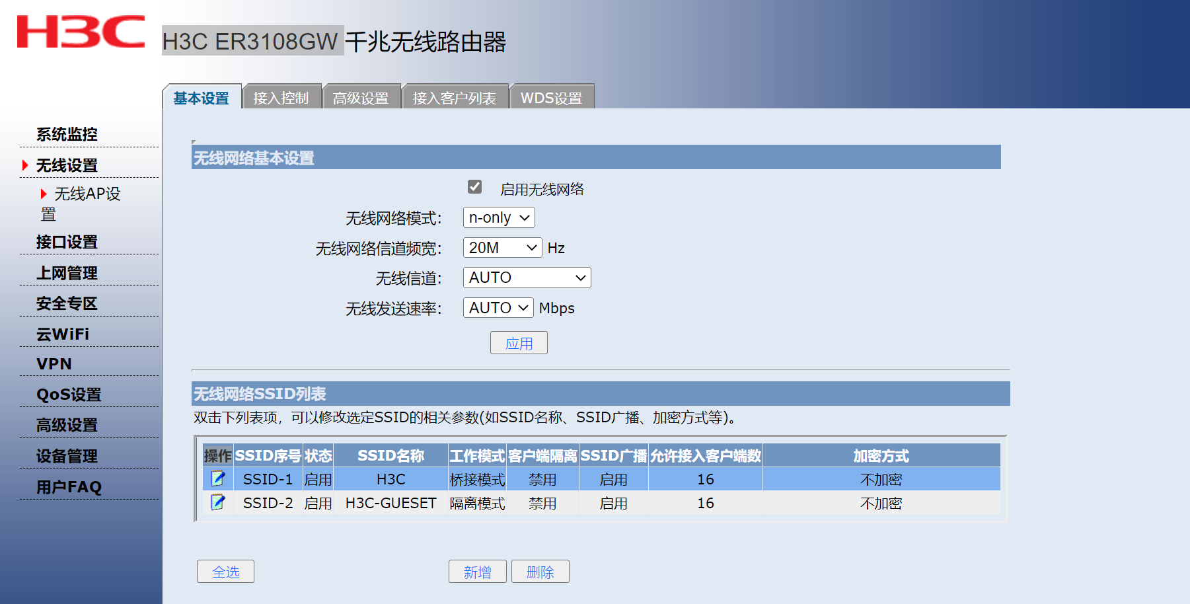Open 系统监控 in the sidebar
This screenshot has height=604, width=1190.
coord(67,134)
